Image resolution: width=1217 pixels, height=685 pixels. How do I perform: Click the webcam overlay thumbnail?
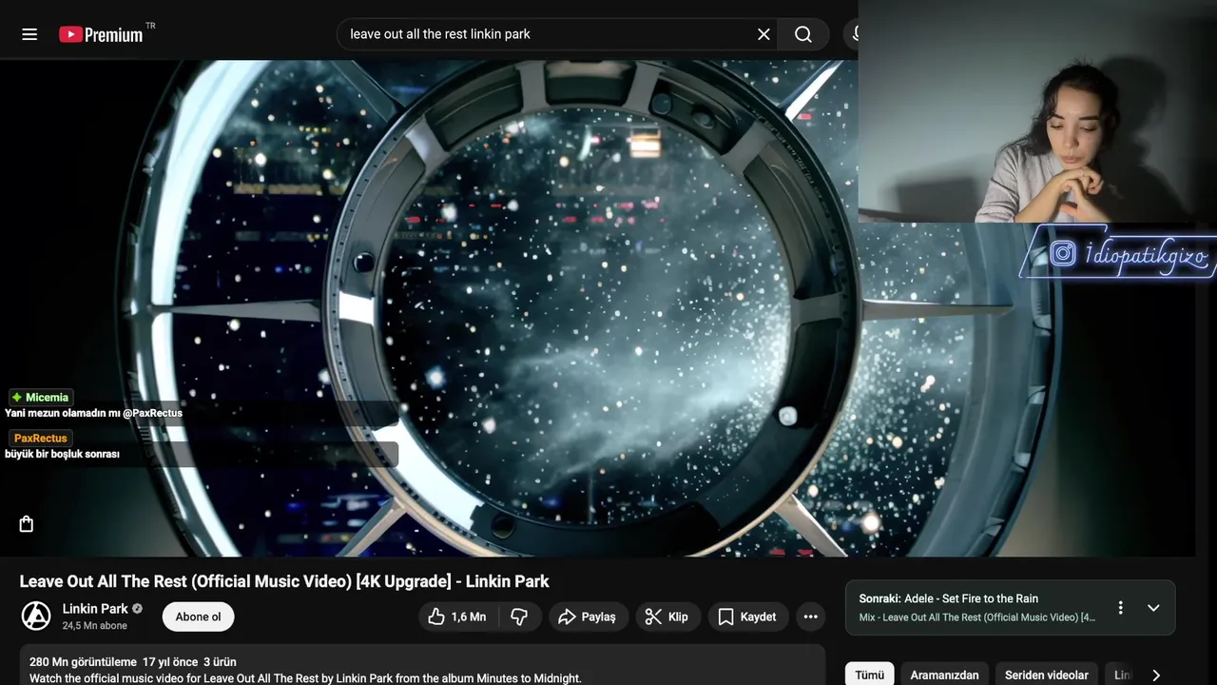click(1037, 111)
